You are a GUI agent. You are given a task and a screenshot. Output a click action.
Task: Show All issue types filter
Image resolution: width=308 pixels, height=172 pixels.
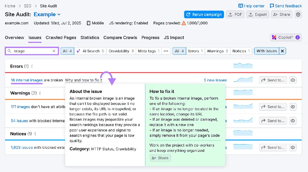click(x=179, y=51)
